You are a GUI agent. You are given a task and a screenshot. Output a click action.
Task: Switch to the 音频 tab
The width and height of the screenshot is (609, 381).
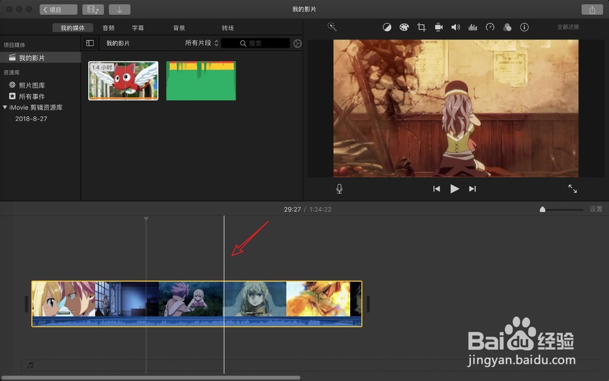pos(108,27)
